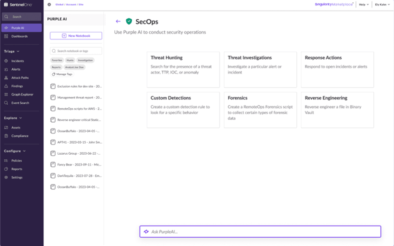Click the back arrow next to SecOps
Viewport: 394px width, 246px height.
(118, 21)
